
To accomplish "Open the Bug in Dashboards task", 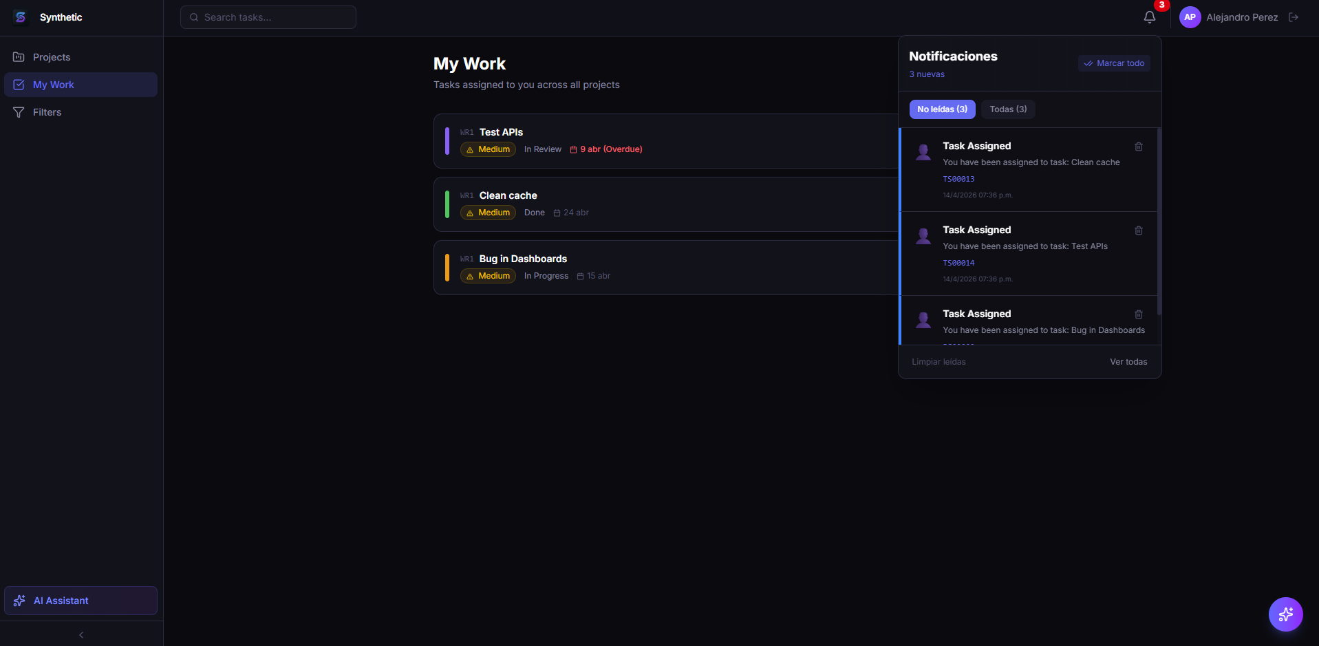I will click(523, 259).
